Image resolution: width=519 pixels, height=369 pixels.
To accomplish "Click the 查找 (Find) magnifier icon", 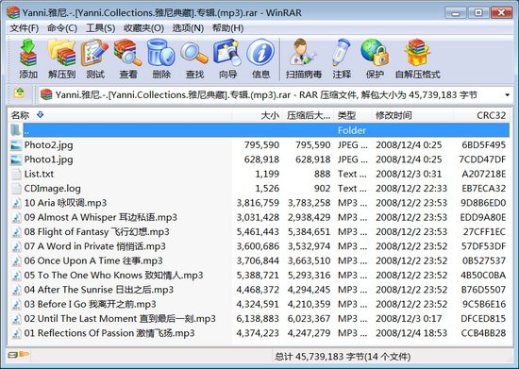I will coord(194,53).
